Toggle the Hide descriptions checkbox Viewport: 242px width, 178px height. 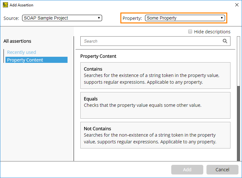tap(190, 31)
